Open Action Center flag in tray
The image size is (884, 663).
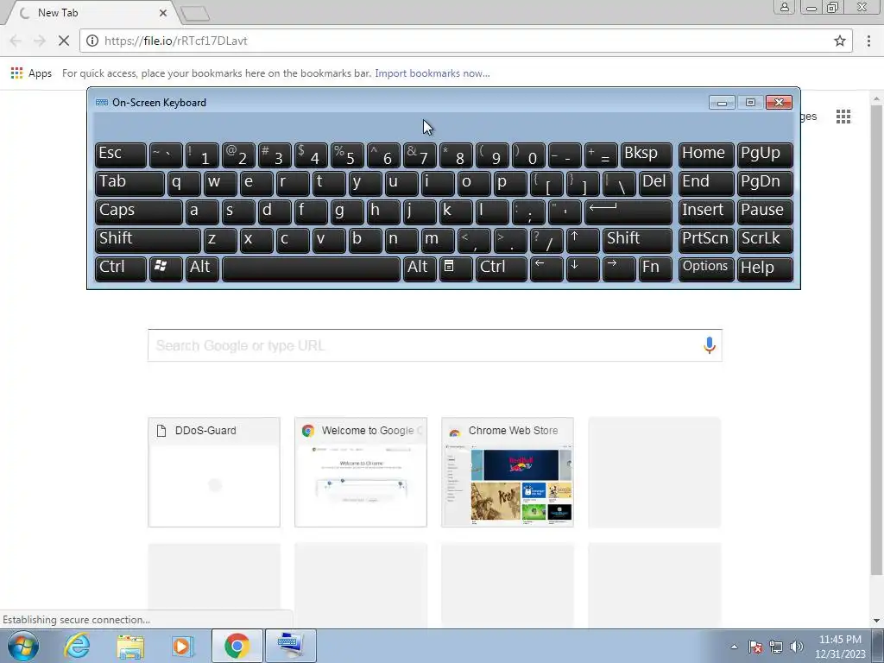pyautogui.click(x=755, y=647)
